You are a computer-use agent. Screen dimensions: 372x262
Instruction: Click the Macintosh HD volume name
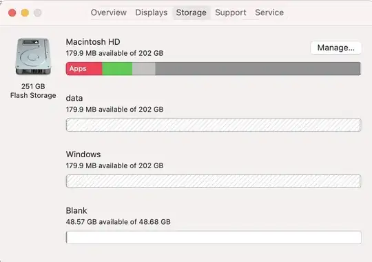click(x=93, y=42)
